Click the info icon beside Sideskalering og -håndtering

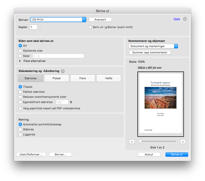click(x=63, y=71)
